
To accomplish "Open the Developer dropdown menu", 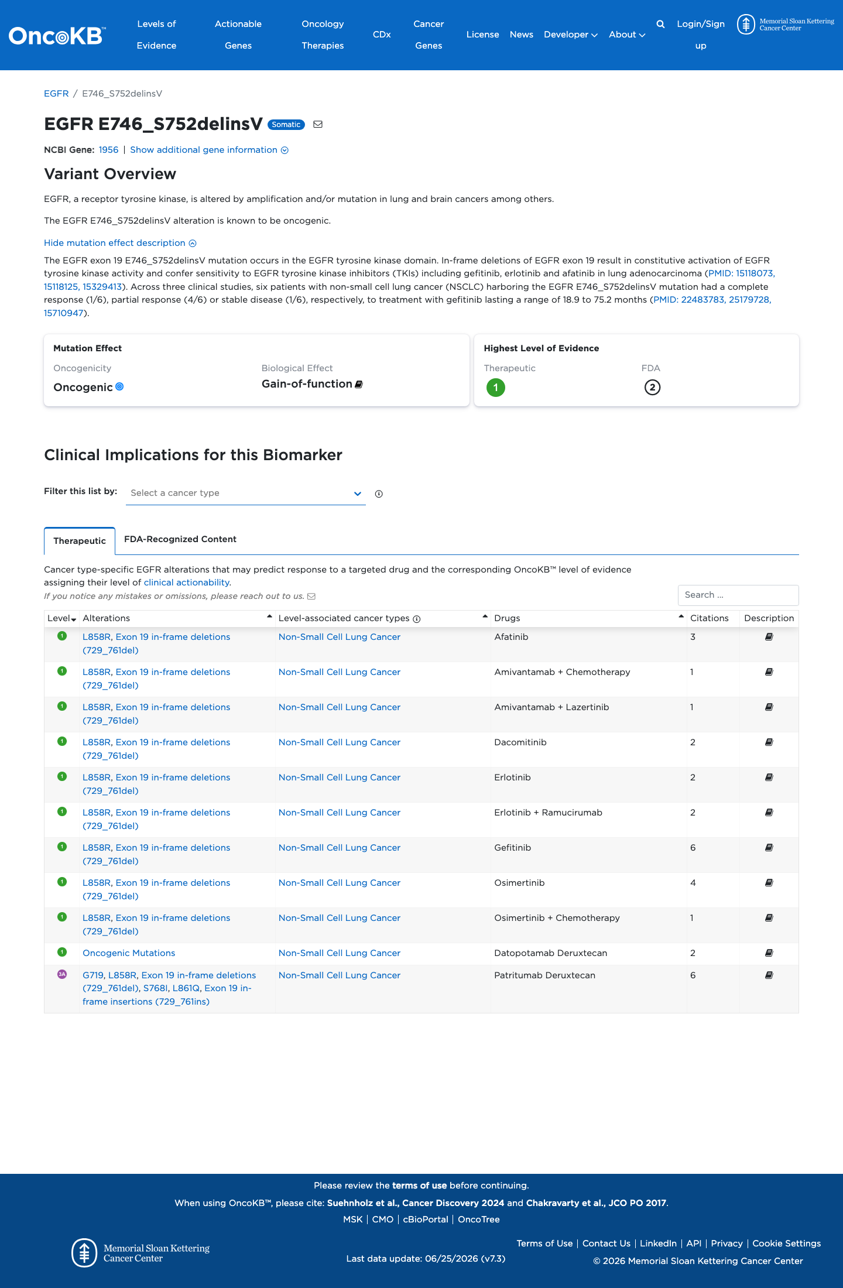I will click(571, 35).
